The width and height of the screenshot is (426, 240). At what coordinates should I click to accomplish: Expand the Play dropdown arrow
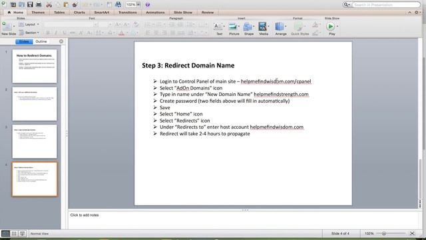coord(337,27)
